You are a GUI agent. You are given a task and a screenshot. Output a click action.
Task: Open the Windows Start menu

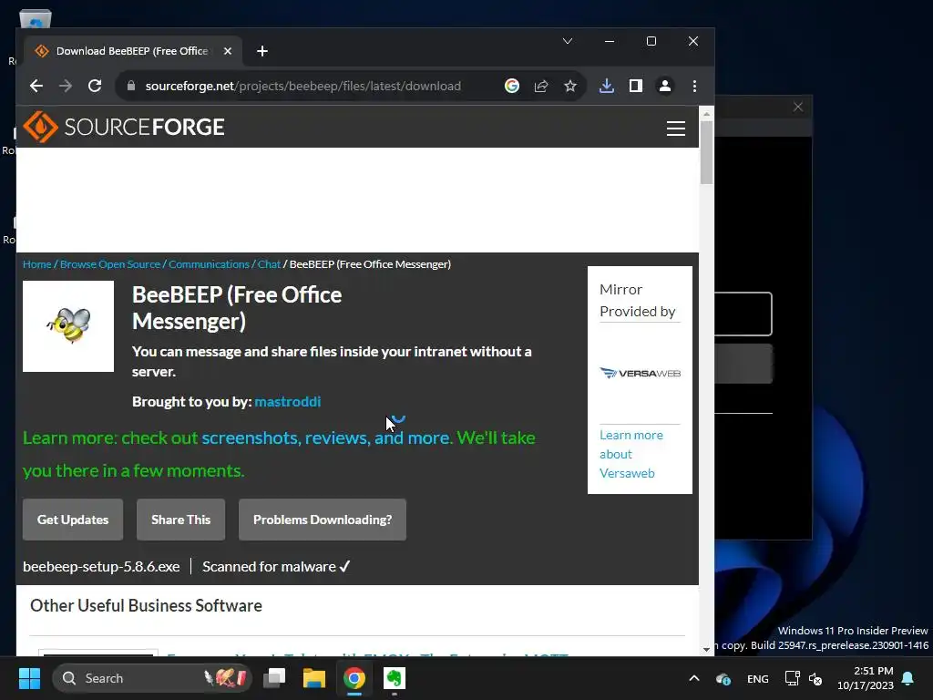(x=29, y=678)
